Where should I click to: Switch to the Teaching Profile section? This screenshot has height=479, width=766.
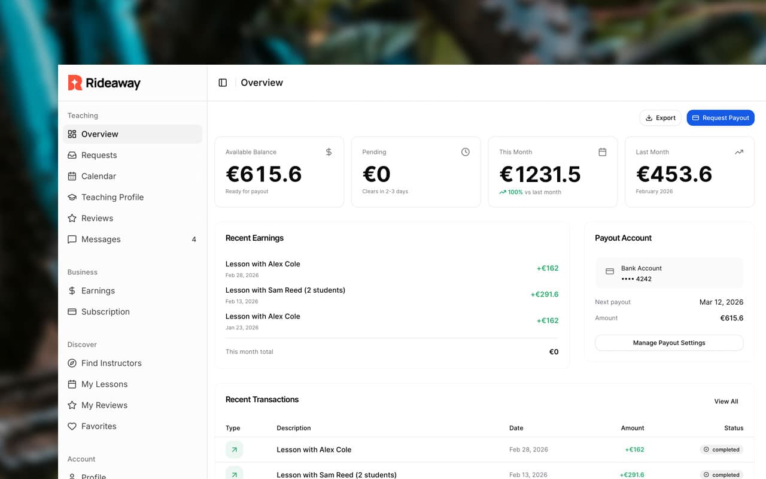point(112,197)
